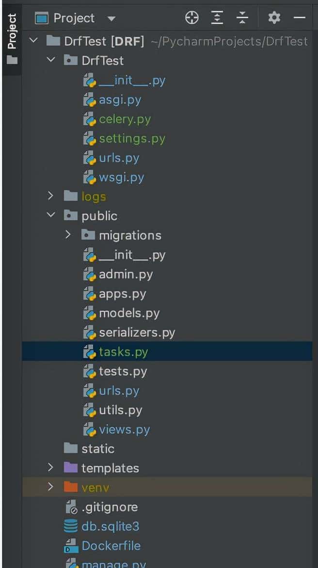Click the orange venv folder icon
Screen dimensions: 318x568
pyautogui.click(x=71, y=487)
